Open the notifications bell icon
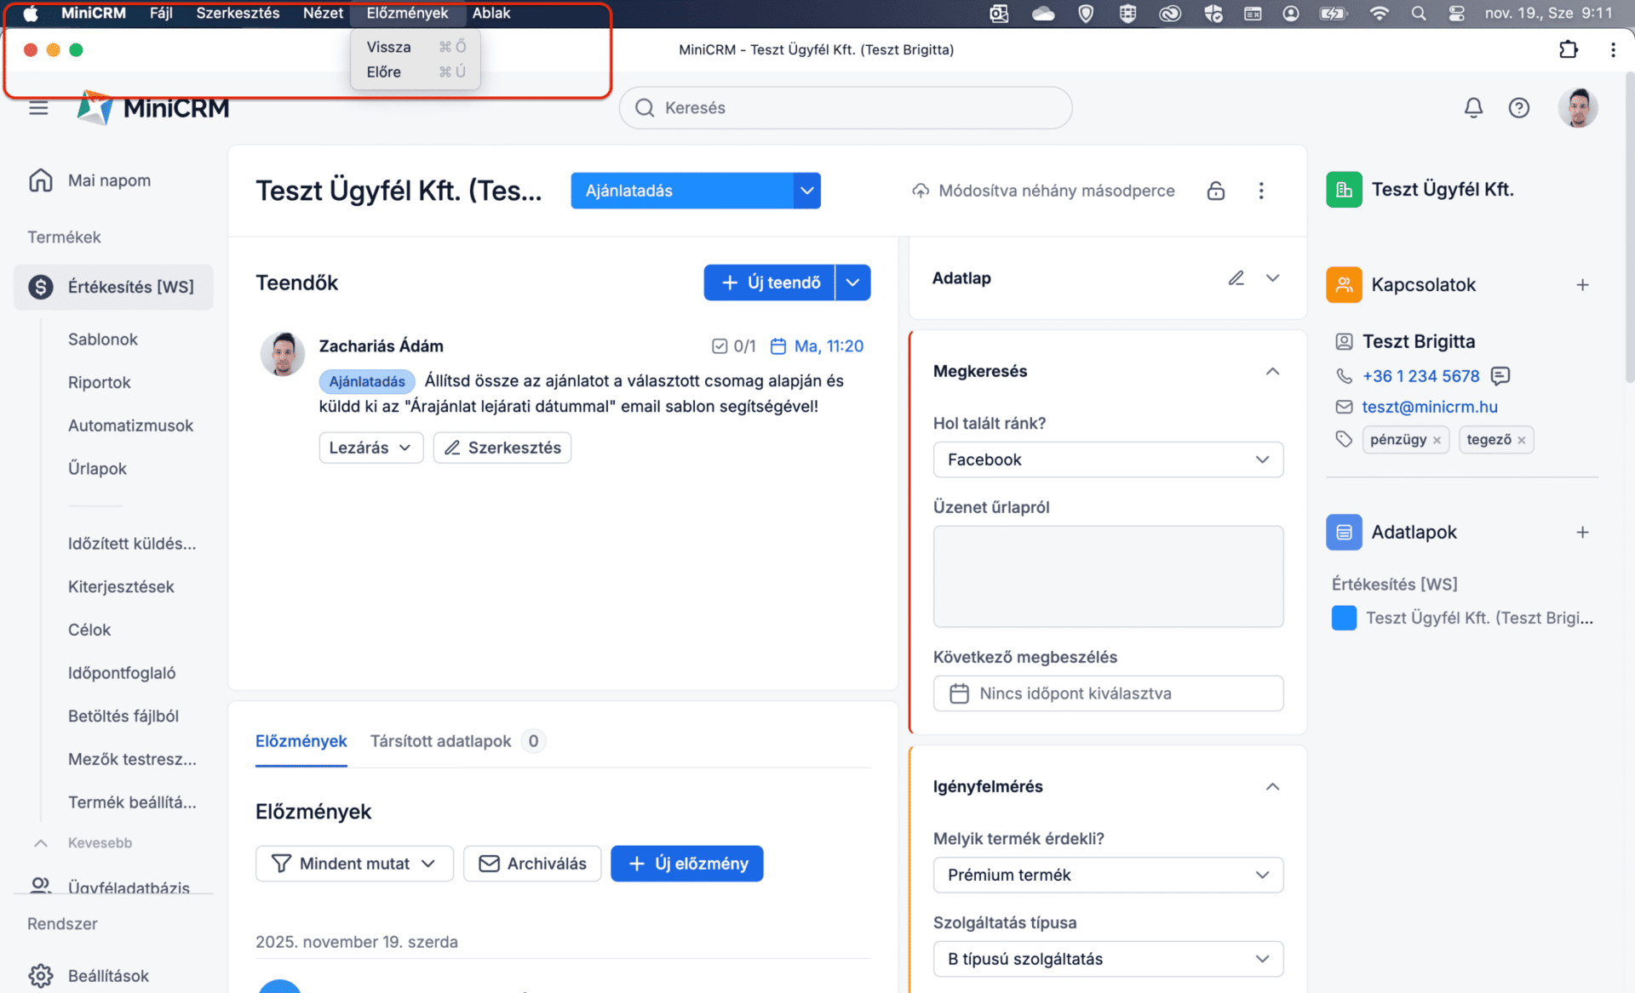The height and width of the screenshot is (993, 1635). pos(1473,108)
